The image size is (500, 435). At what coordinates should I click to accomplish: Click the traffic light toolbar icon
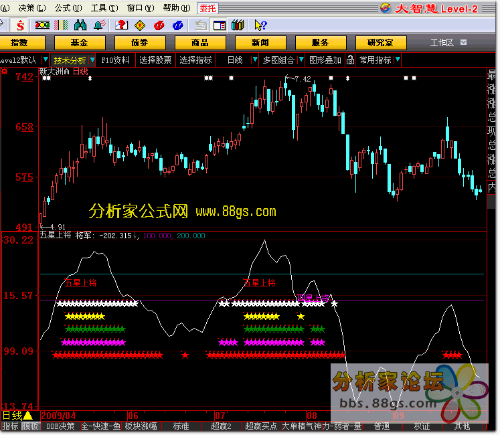tap(42, 25)
